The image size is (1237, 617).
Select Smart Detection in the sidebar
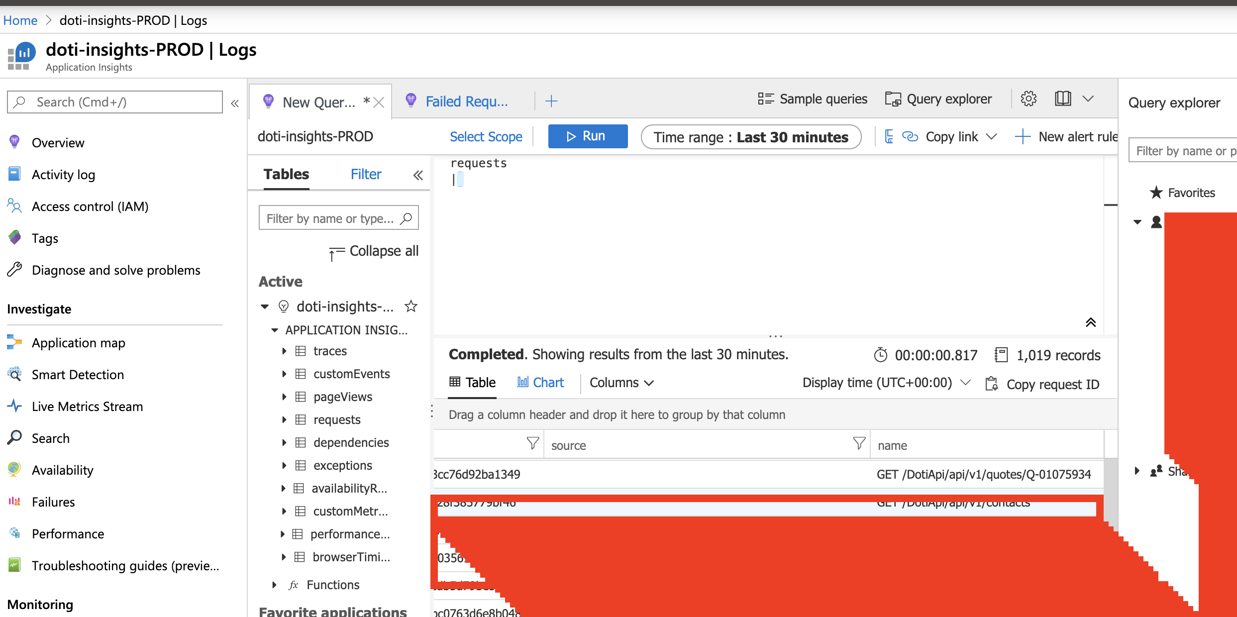(x=78, y=374)
